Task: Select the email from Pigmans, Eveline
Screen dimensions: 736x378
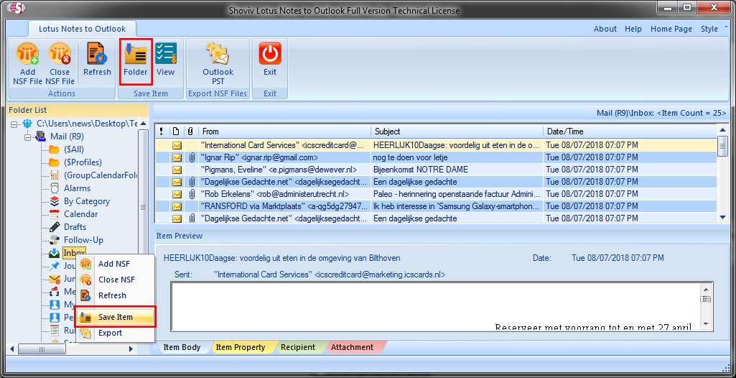Action: (436, 170)
